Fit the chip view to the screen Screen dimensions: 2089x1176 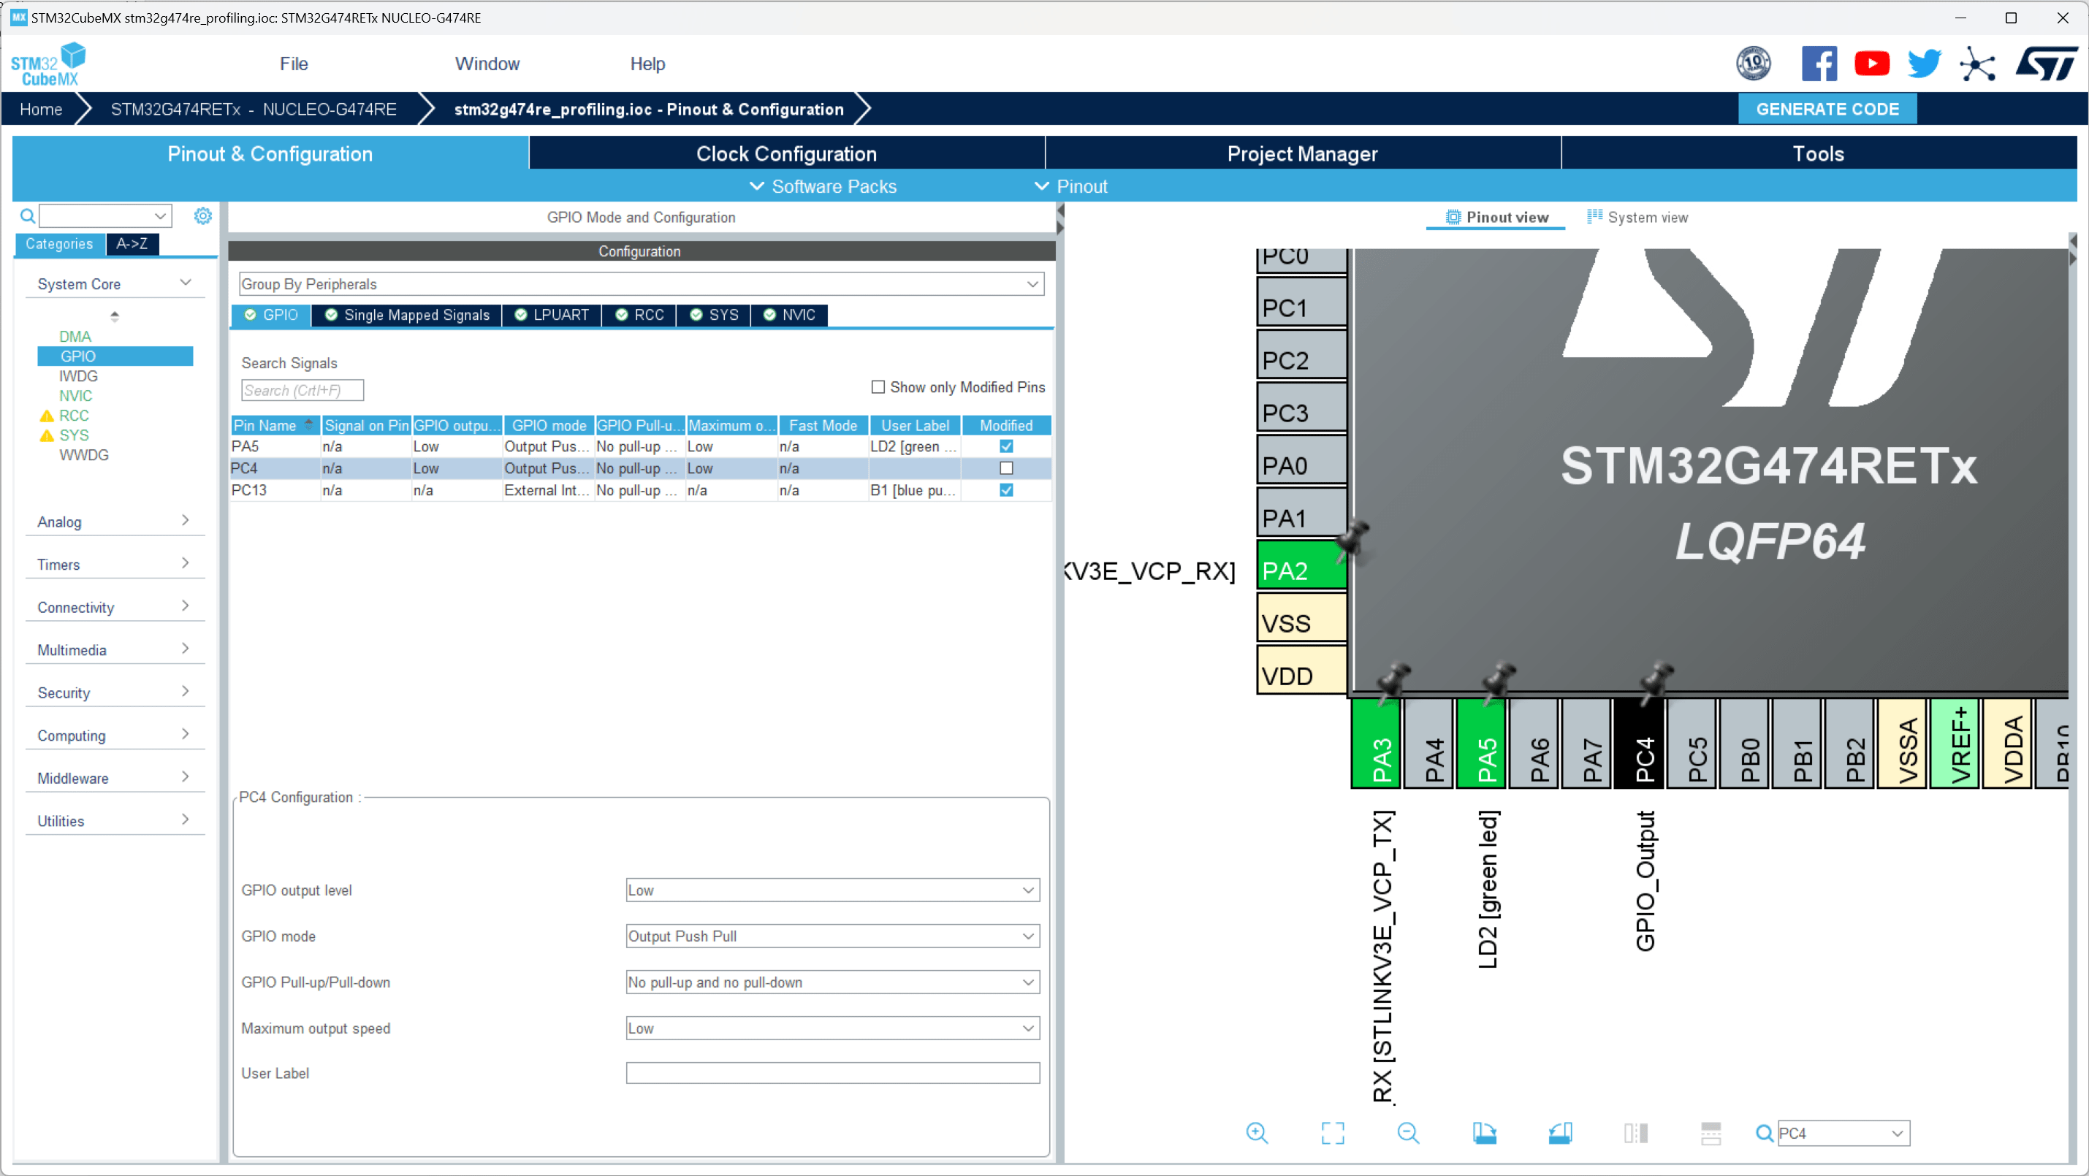(1333, 1133)
